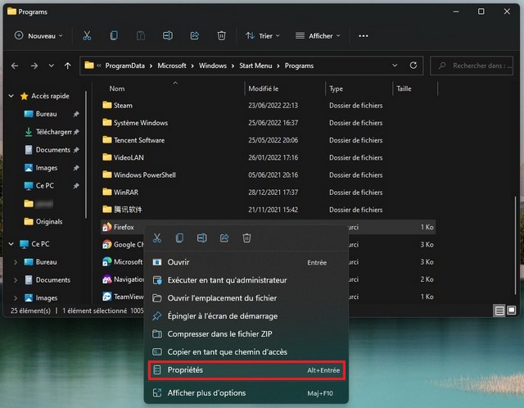The width and height of the screenshot is (524, 408).
Task: Click the Delete icon in the context menu
Action: pyautogui.click(x=246, y=238)
